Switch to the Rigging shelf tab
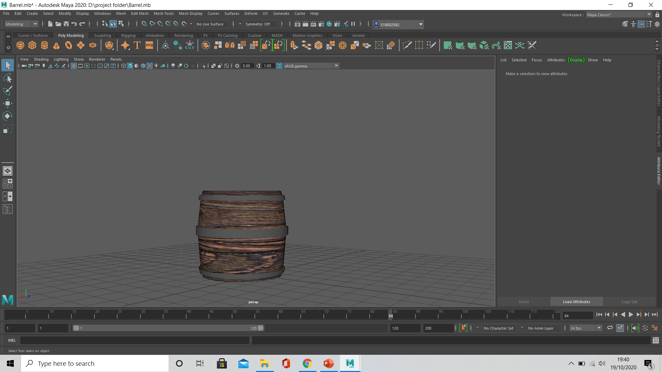Image resolution: width=662 pixels, height=372 pixels. tap(128, 35)
